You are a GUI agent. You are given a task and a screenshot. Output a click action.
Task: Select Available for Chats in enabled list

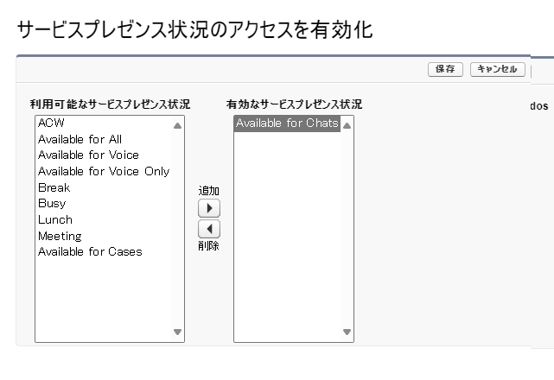tap(287, 123)
